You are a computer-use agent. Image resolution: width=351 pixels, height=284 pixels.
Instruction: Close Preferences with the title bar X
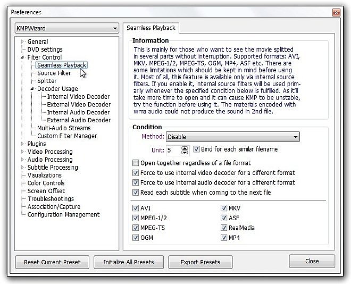tap(336, 13)
